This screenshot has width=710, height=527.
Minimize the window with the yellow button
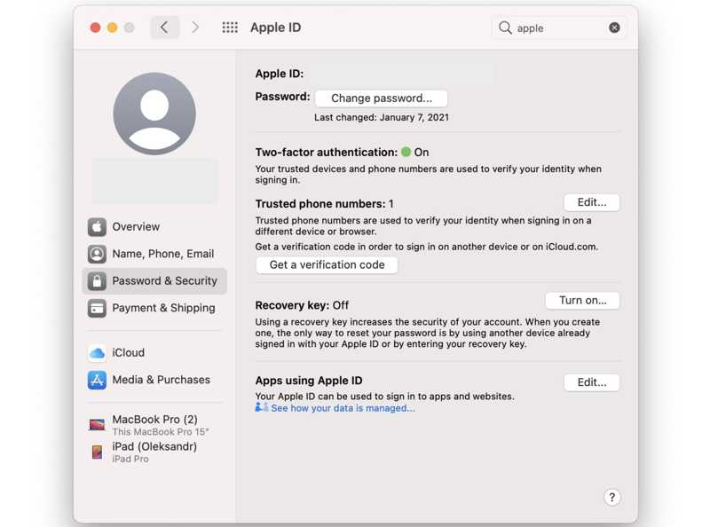(x=113, y=28)
